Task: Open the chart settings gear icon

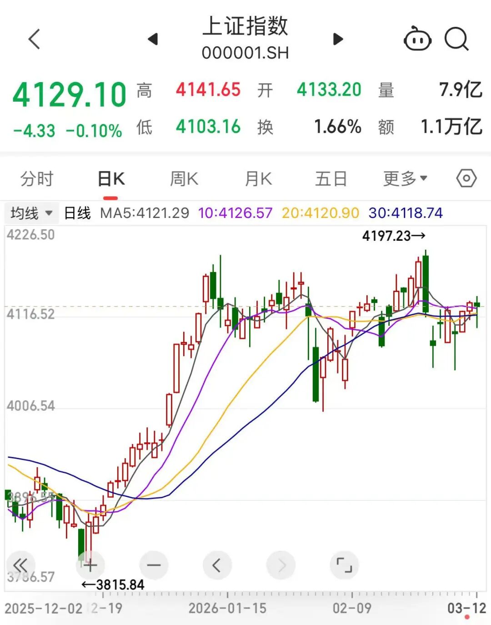Action: tap(466, 179)
